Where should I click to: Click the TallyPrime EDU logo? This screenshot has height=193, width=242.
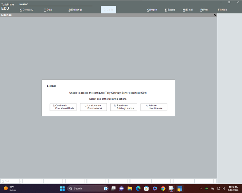(8, 7)
